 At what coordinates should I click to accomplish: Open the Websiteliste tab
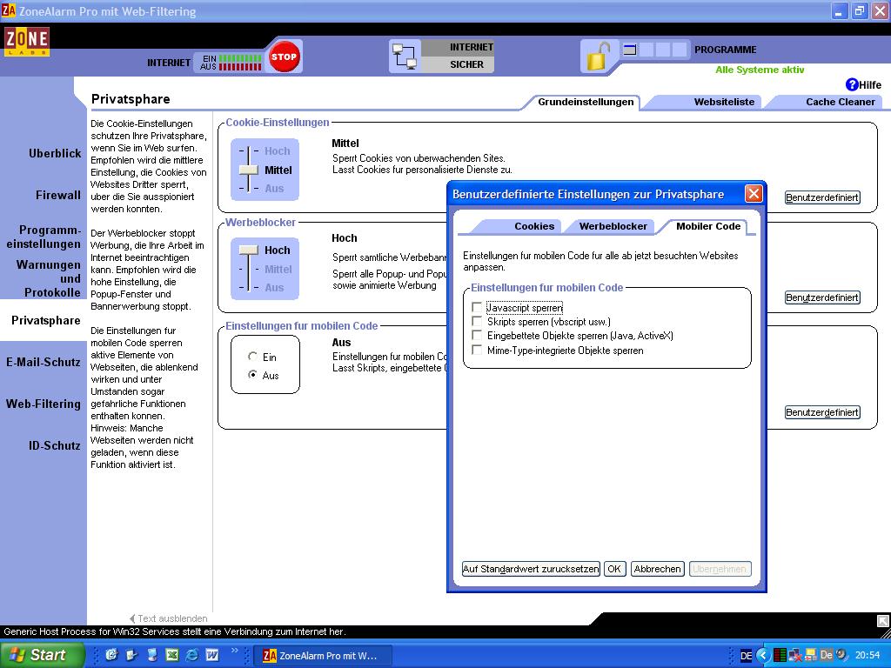[724, 102]
